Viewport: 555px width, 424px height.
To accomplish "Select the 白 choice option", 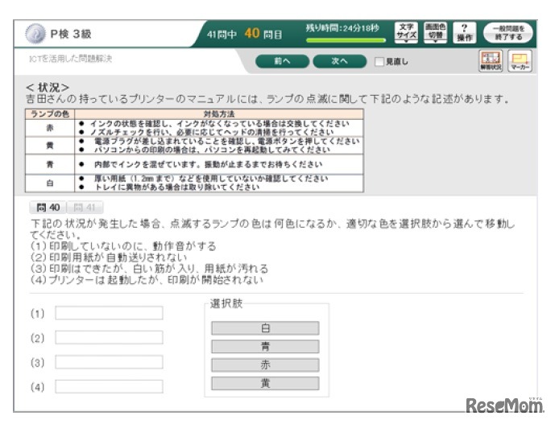I will point(265,327).
